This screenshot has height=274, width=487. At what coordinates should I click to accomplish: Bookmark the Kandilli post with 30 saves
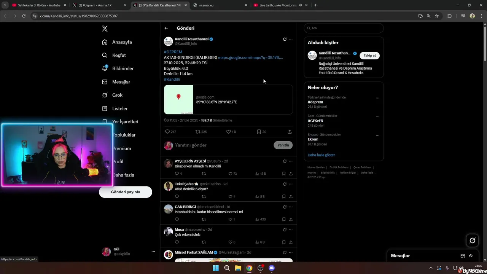pyautogui.click(x=259, y=132)
